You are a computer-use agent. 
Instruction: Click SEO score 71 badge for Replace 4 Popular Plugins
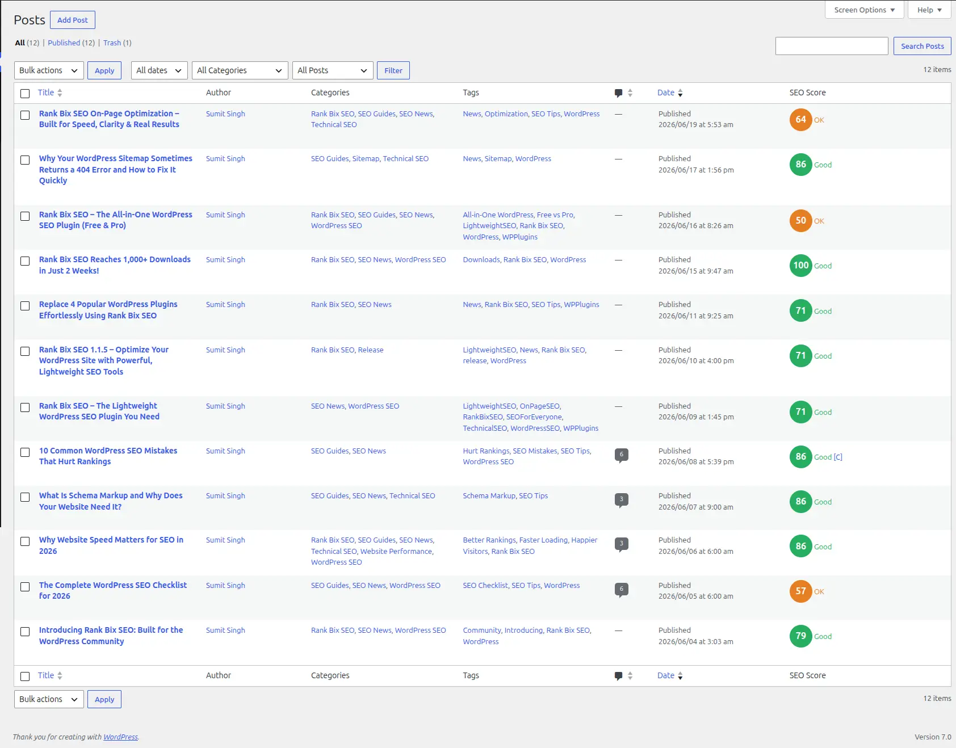point(800,311)
